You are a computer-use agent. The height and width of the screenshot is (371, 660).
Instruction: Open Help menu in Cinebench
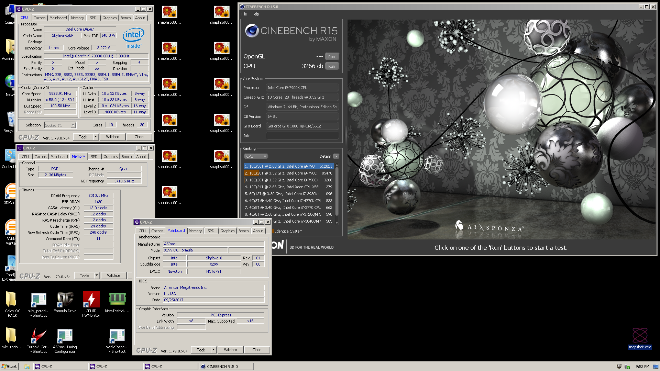[x=255, y=14]
